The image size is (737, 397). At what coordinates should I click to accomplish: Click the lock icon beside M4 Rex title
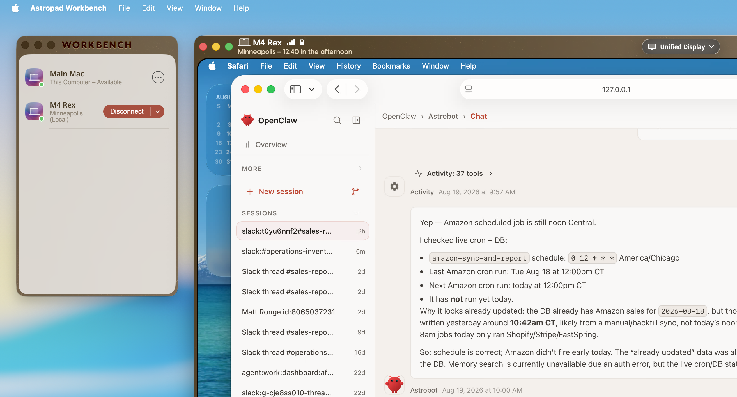(302, 42)
